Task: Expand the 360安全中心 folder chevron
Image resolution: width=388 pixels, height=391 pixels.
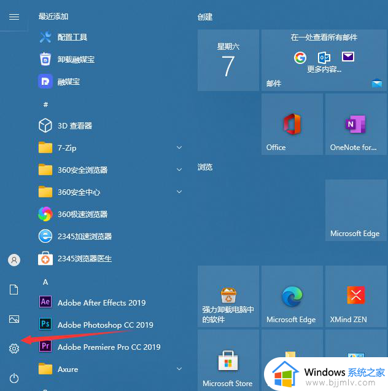Action: click(x=179, y=192)
